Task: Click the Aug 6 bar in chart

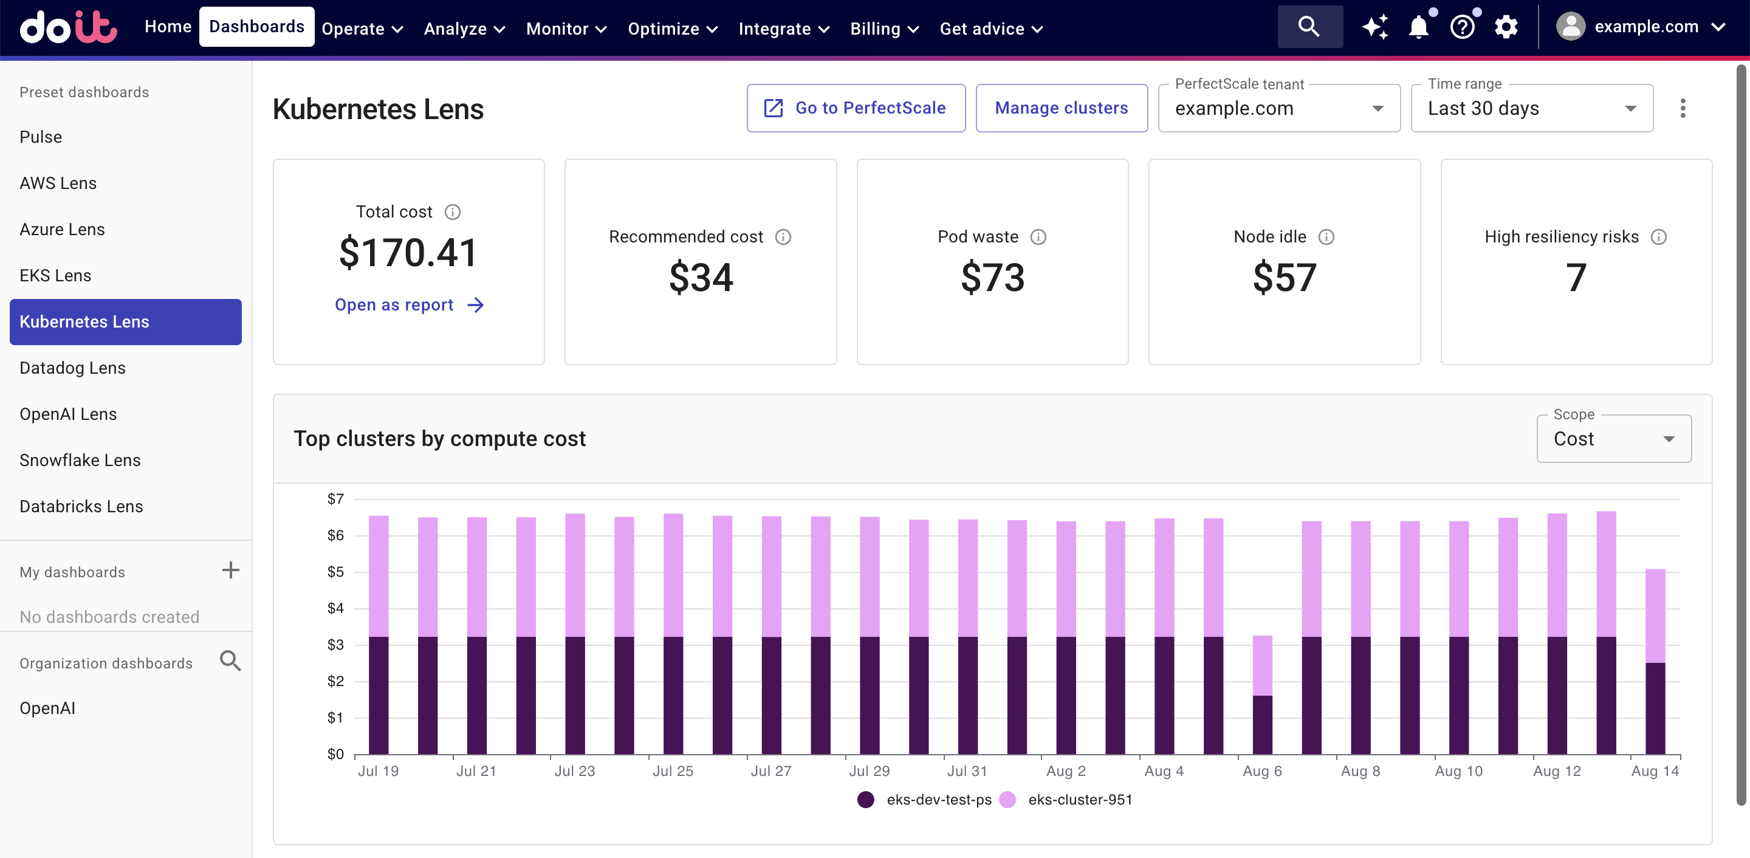Action: tap(1262, 695)
